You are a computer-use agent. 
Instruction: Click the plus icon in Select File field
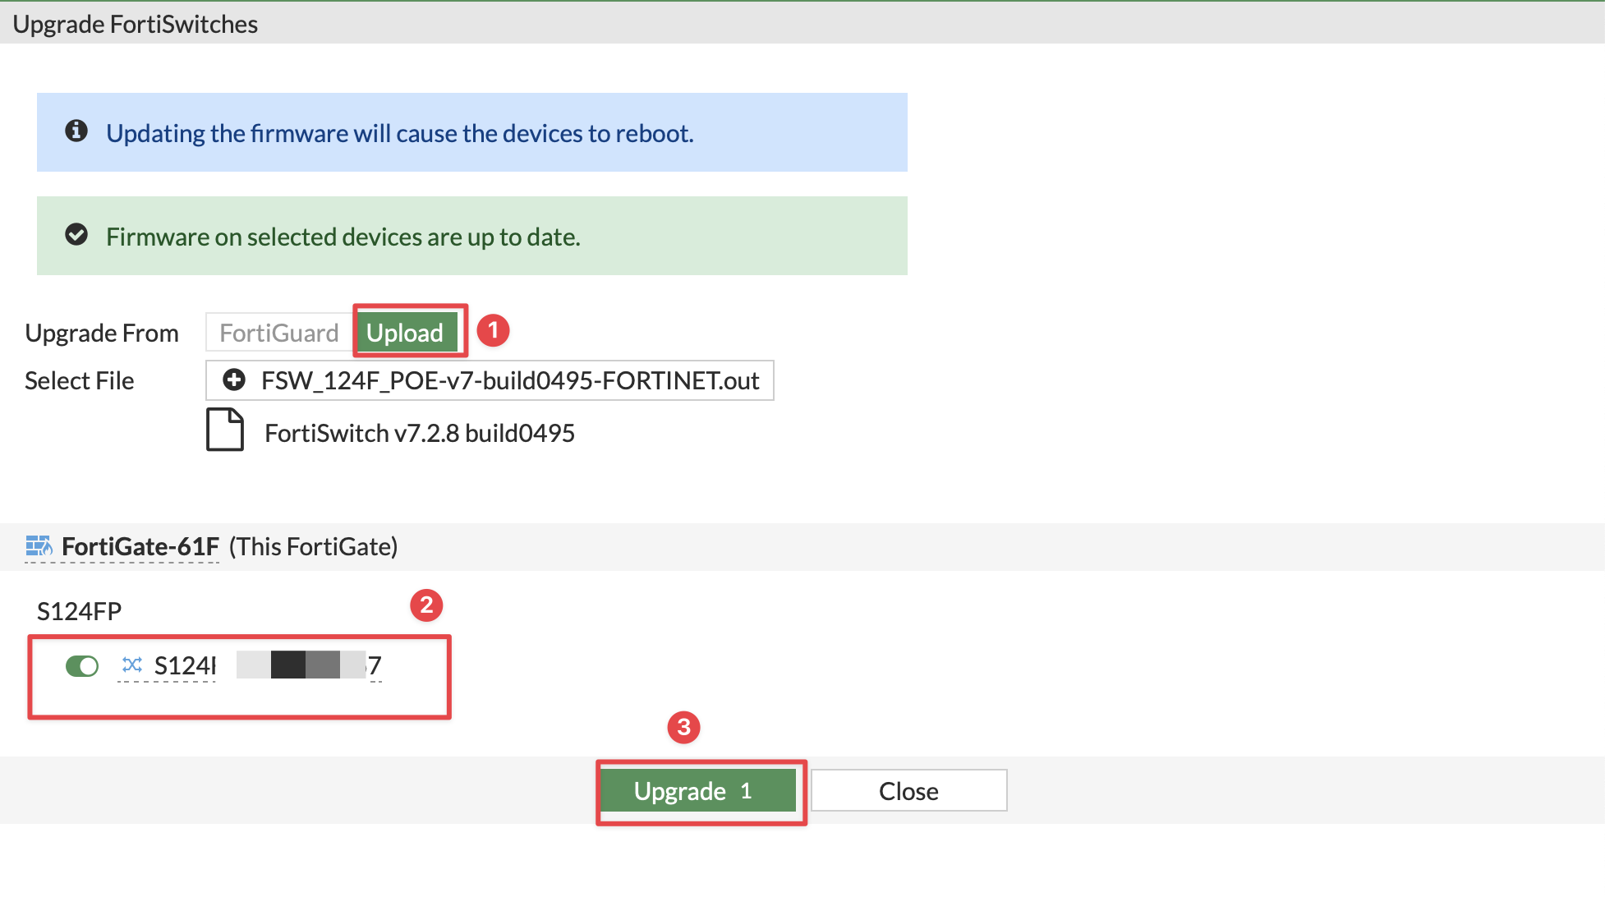234,380
